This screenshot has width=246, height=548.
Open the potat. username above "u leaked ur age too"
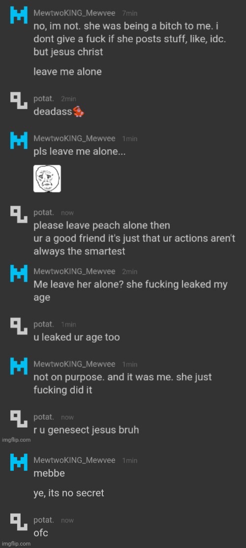pos(43,324)
